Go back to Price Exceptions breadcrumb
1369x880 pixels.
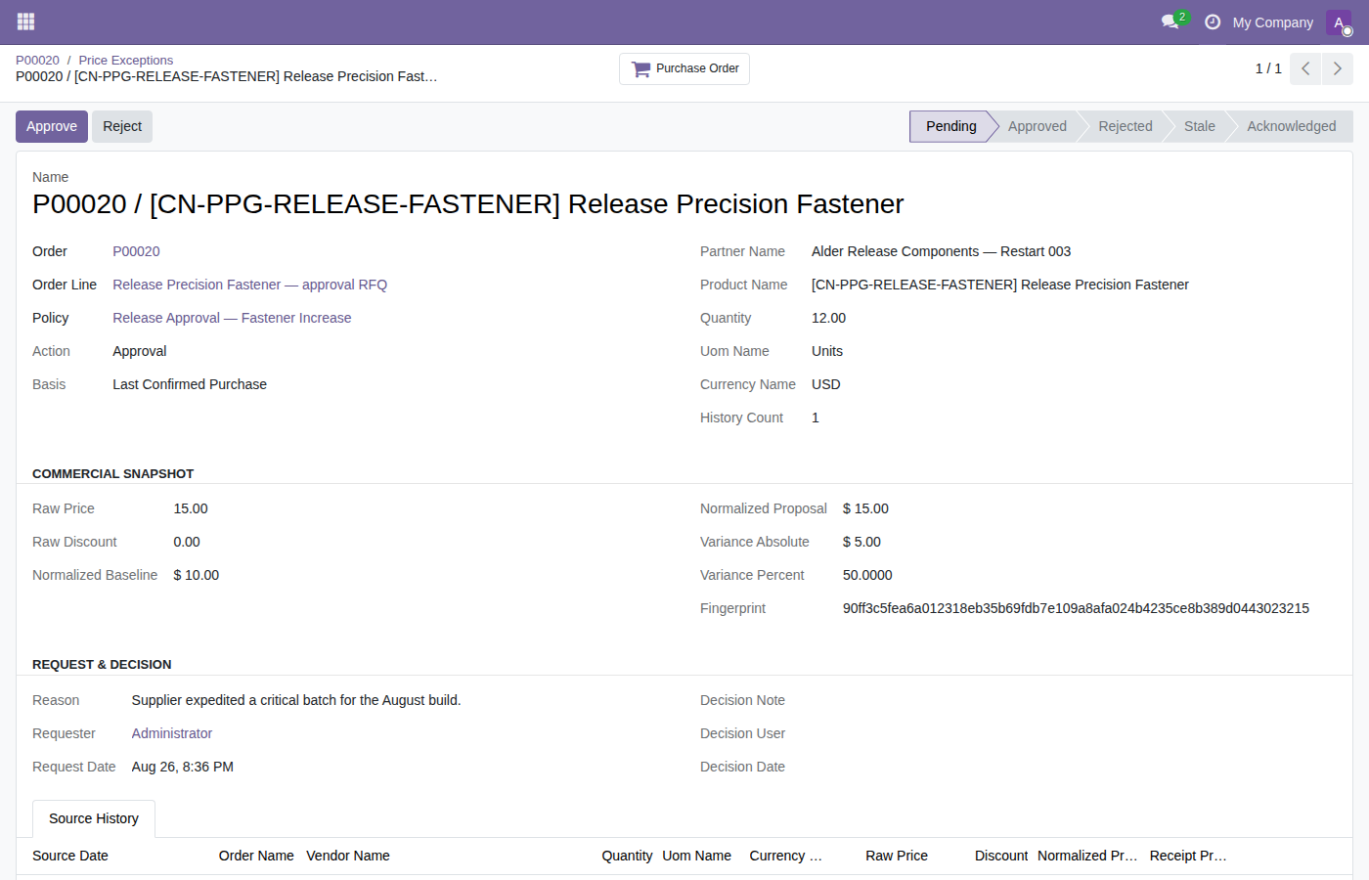point(126,60)
